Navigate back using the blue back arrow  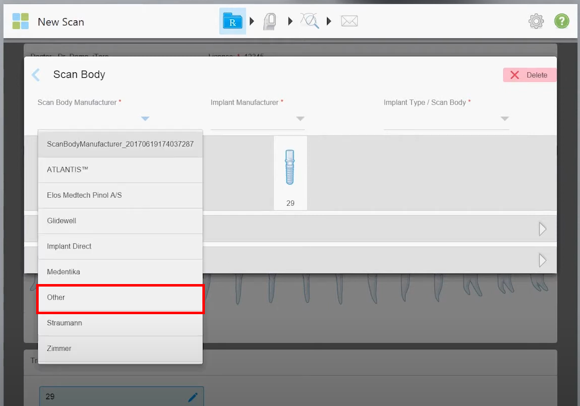(x=35, y=74)
